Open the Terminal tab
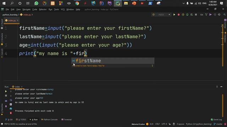The height and width of the screenshot is (127, 227). [66, 120]
